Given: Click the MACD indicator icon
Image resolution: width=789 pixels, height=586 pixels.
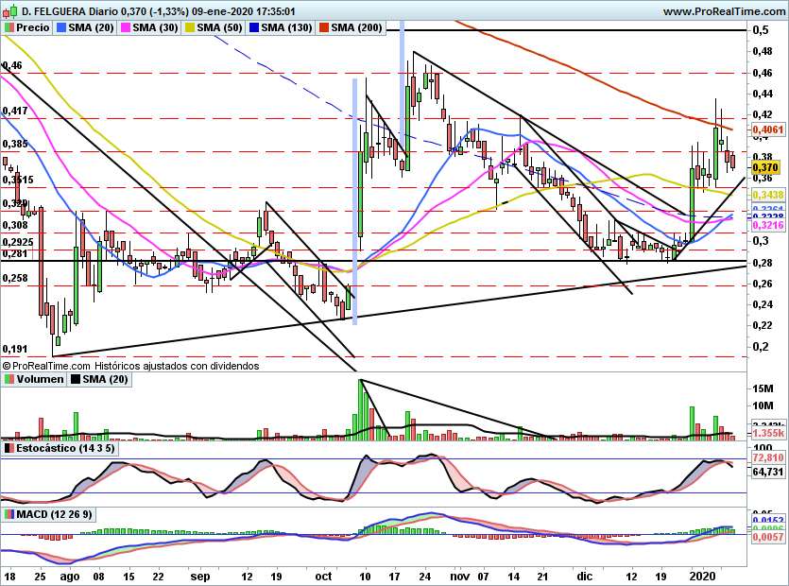Looking at the screenshot, I should click(9, 514).
